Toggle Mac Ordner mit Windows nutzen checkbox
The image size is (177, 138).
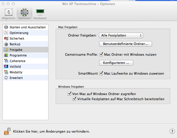101,54
